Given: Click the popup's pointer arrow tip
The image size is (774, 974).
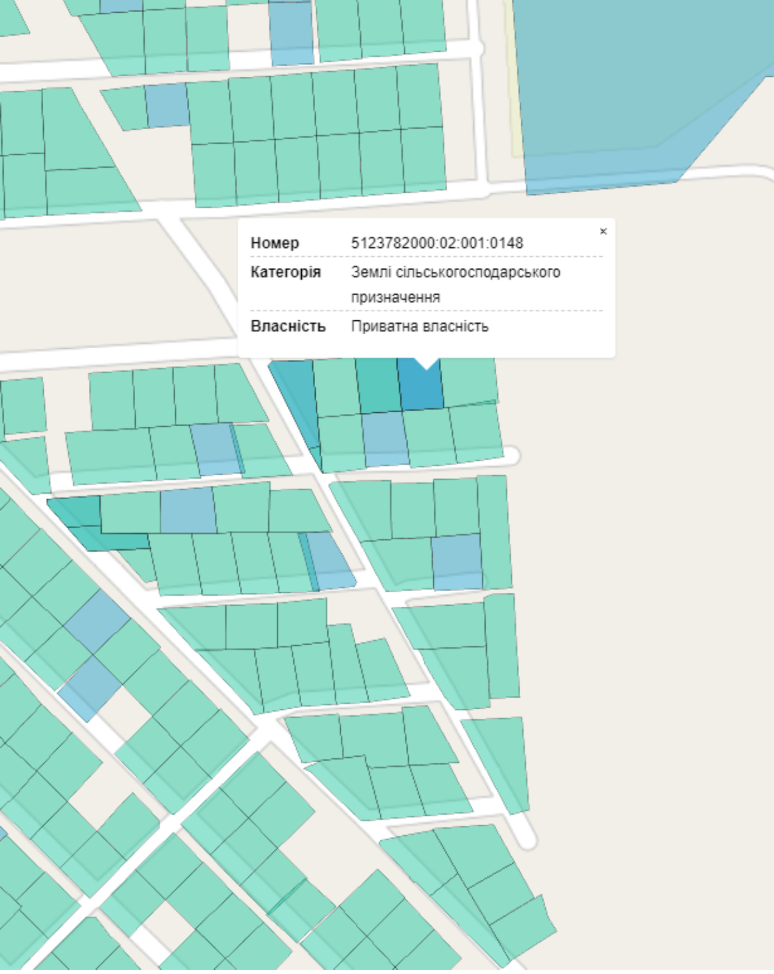Looking at the screenshot, I should 427,368.
